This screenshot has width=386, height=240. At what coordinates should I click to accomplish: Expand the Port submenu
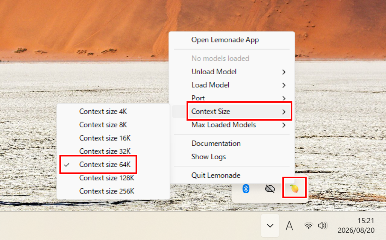(232, 98)
